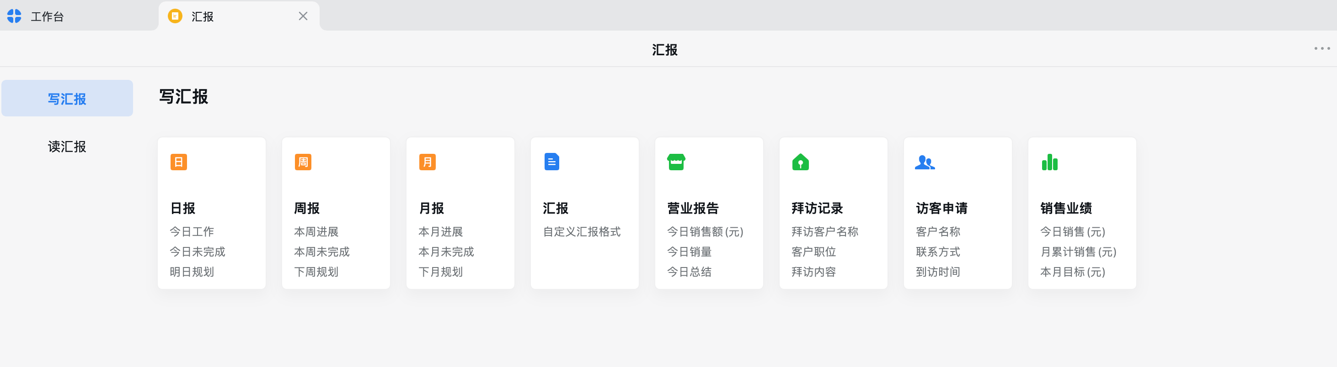Click the 月累计销售 (元) text
Screen dimensions: 1337x367
click(1079, 252)
